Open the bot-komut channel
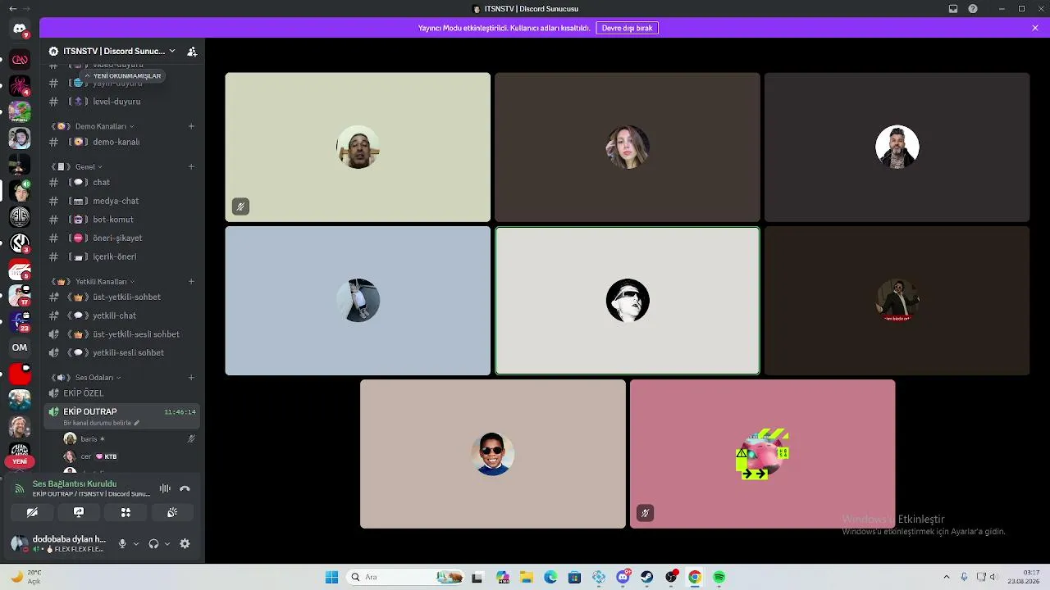Viewport: 1050px width, 590px height. (x=121, y=220)
